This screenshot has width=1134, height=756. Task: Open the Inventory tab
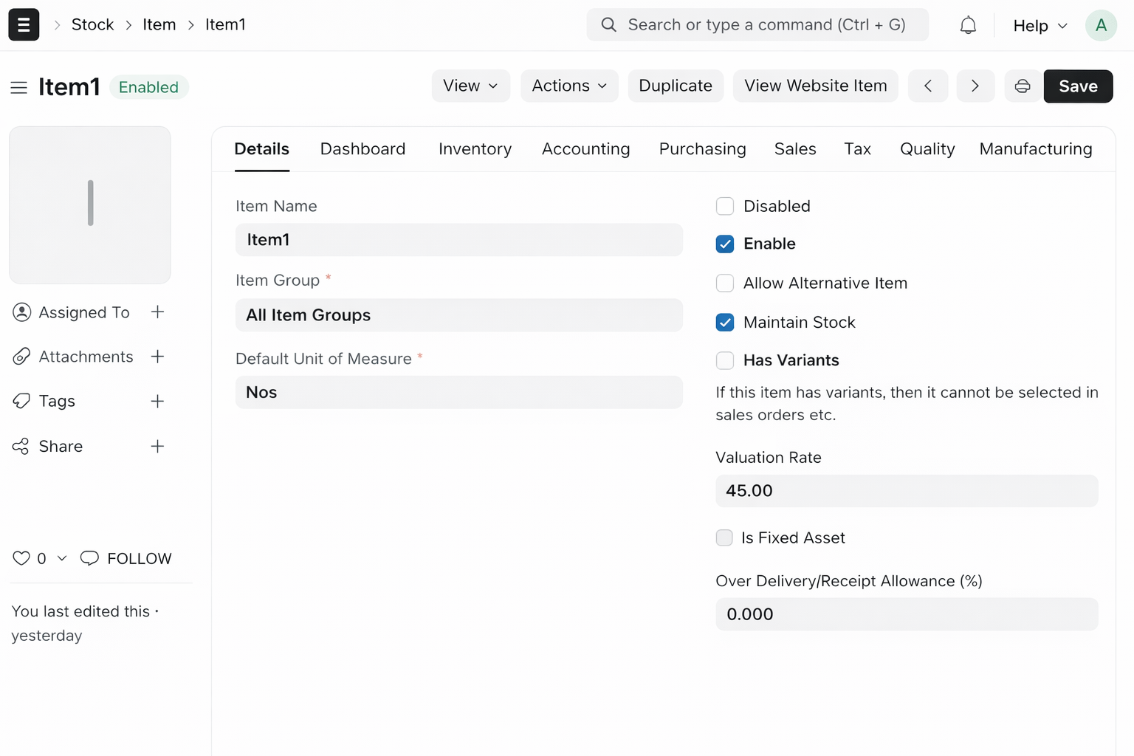475,149
